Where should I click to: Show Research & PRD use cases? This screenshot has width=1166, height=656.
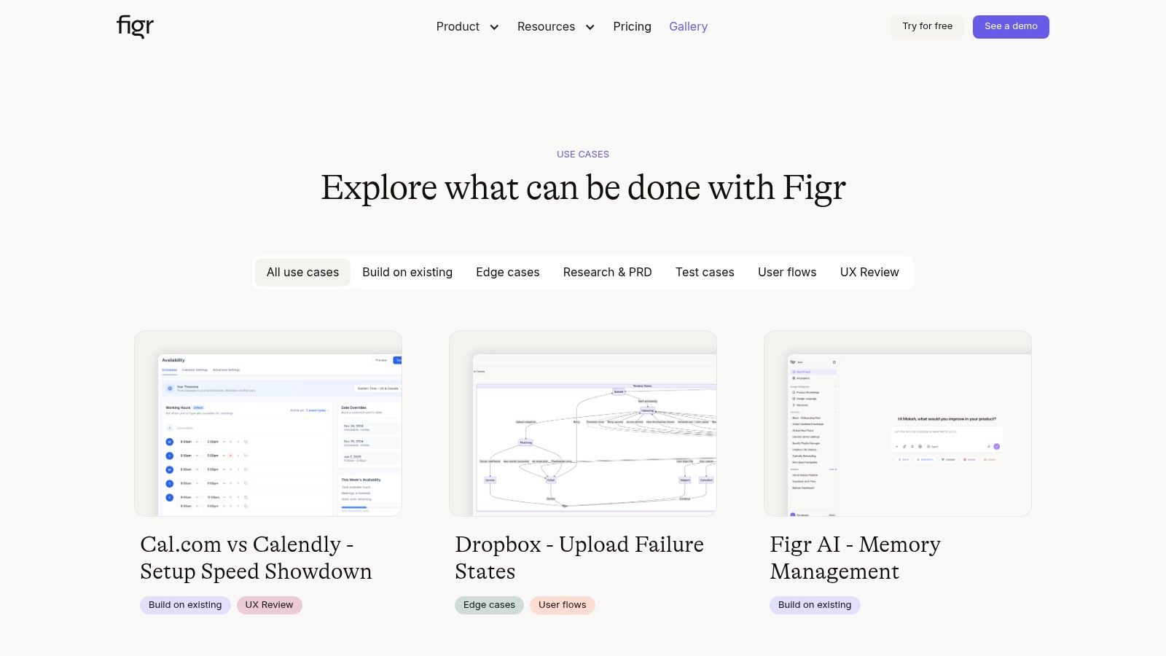point(607,273)
